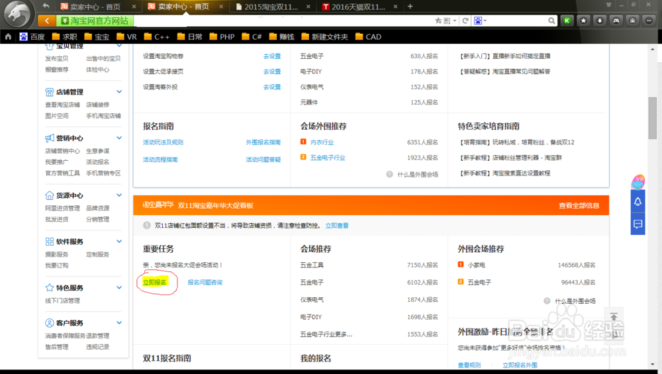Close the 2015淘宝双11 tab
Image resolution: width=662 pixels, height=374 pixels.
point(308,7)
